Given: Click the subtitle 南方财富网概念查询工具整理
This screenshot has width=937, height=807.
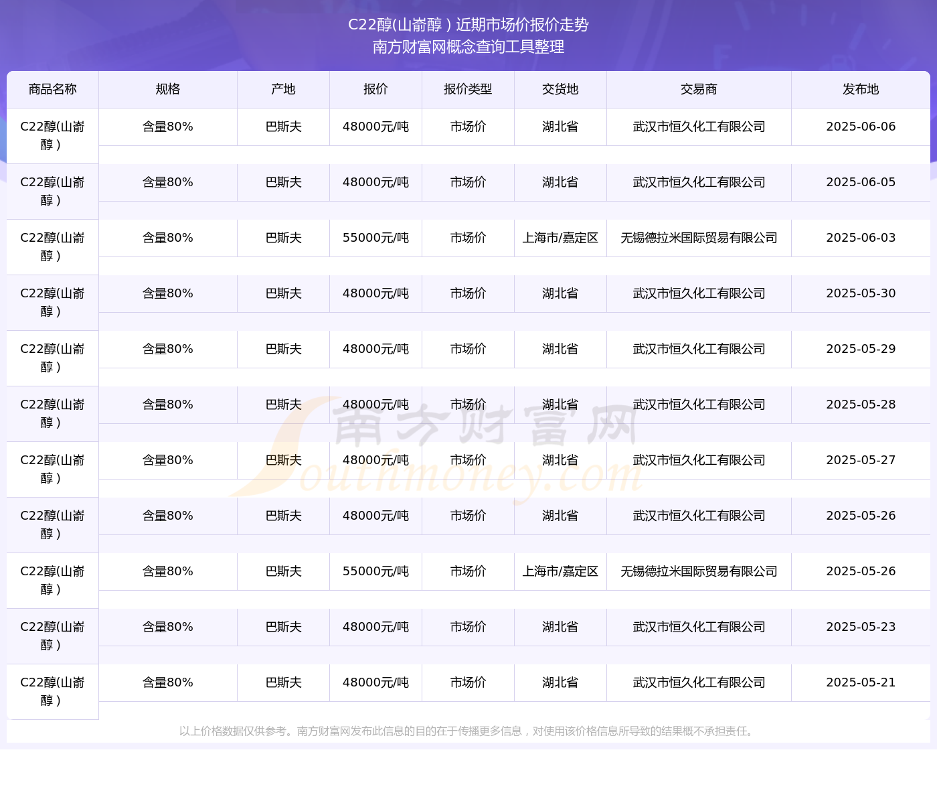Looking at the screenshot, I should (468, 47).
